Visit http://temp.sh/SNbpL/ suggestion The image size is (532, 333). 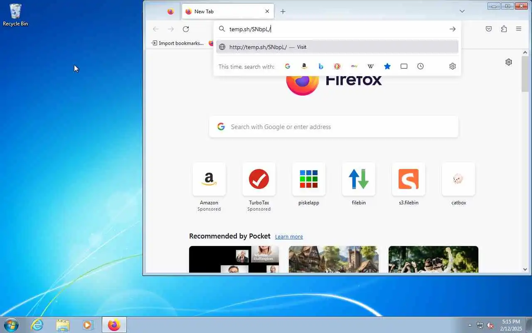pyautogui.click(x=337, y=47)
